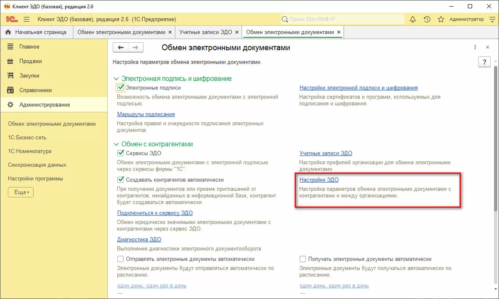Click the home icon on Начальная страница tab
Viewport: 499px width, 299px height.
[x=8, y=32]
